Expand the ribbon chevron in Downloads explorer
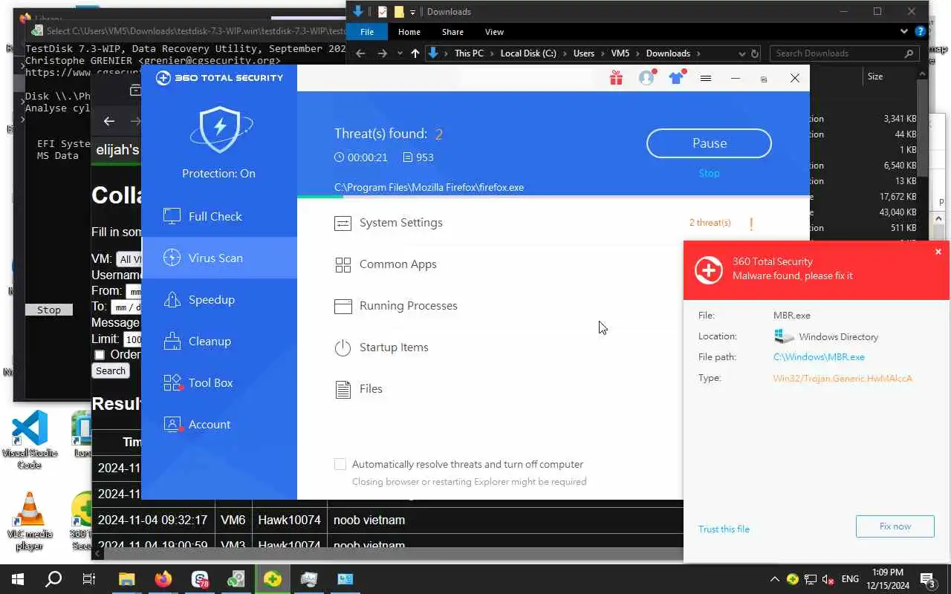This screenshot has width=951, height=594. tap(903, 32)
